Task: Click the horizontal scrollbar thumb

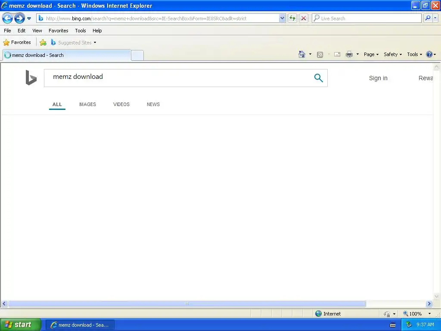Action: (x=187, y=304)
